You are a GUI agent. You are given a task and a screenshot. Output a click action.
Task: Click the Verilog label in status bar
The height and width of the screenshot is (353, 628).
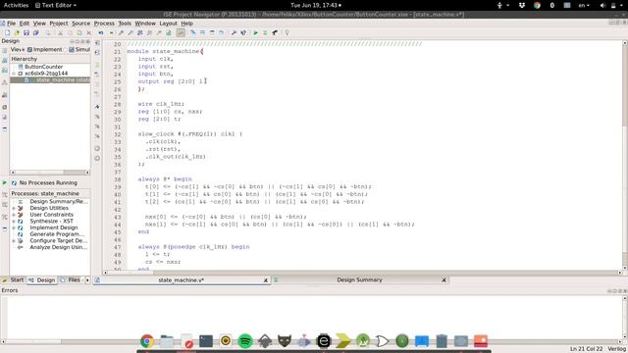616,349
